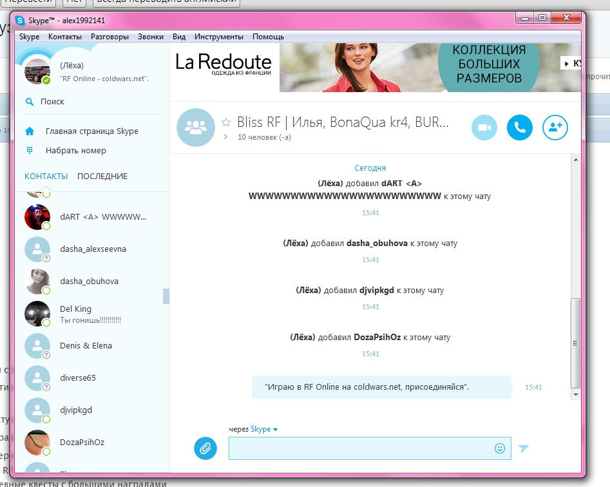Add people to this group chat

pos(555,128)
